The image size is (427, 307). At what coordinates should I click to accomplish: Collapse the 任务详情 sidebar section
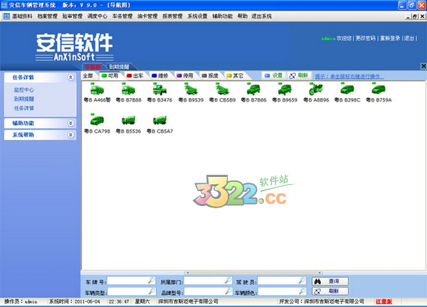[x=70, y=77]
